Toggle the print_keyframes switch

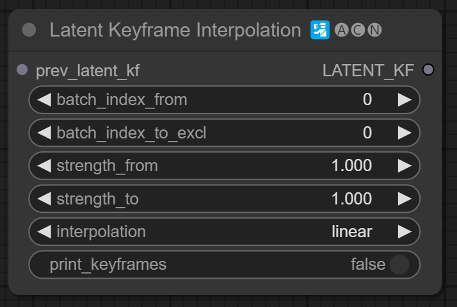(x=399, y=265)
